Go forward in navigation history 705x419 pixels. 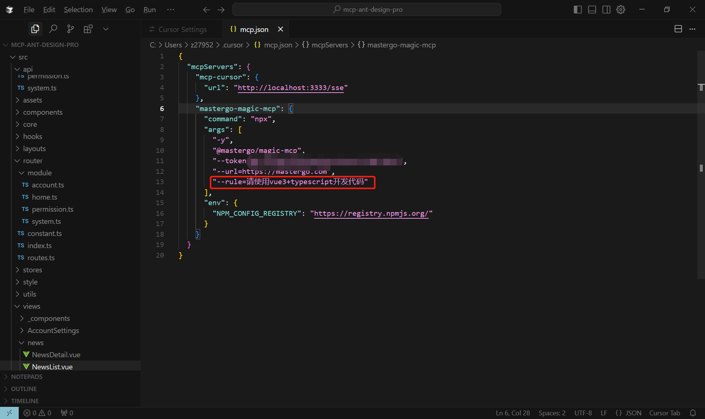point(221,10)
